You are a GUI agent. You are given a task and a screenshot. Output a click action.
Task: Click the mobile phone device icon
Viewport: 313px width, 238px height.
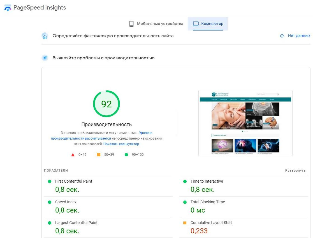tap(131, 24)
